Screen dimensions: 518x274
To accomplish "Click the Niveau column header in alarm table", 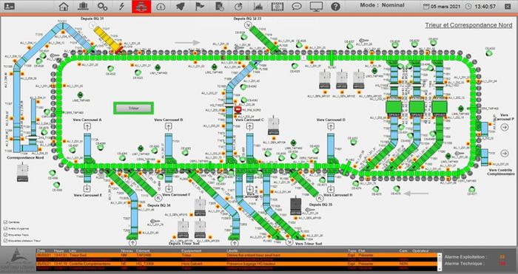I will pos(127,251).
